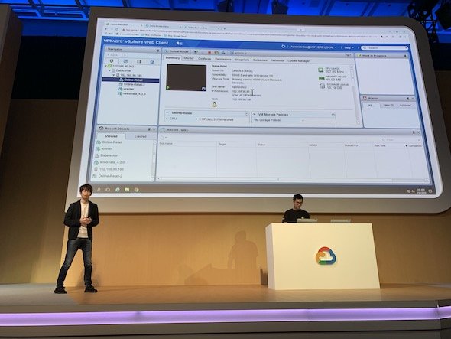The image size is (451, 339).
Task: Collapse the VM Hardware section
Action: [x=167, y=112]
